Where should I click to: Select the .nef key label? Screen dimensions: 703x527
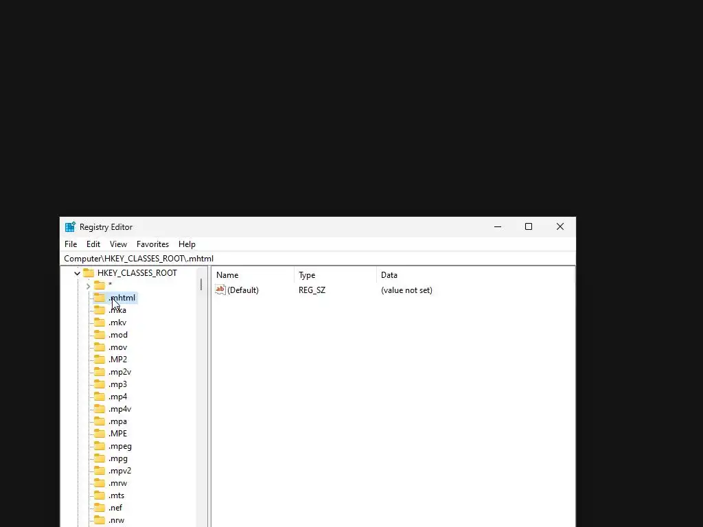tap(115, 508)
